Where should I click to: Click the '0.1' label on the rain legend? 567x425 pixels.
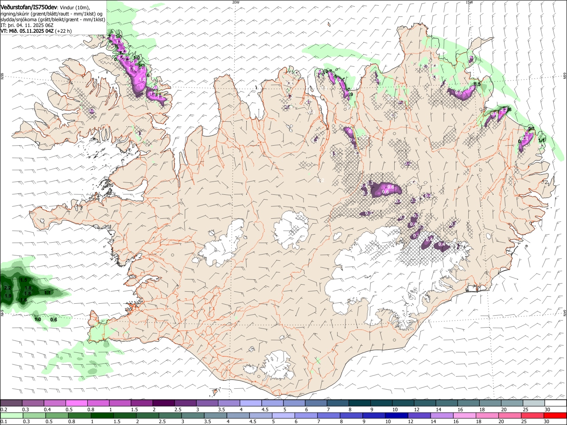[x=4, y=422]
